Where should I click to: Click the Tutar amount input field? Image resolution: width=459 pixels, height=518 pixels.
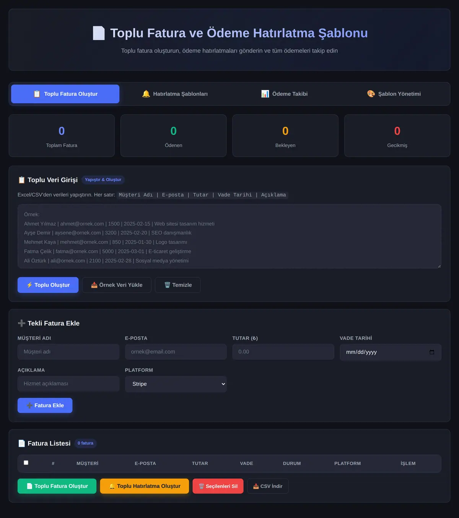[283, 352]
